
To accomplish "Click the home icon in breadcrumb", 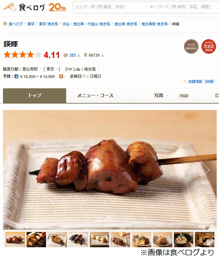I will pos(5,24).
